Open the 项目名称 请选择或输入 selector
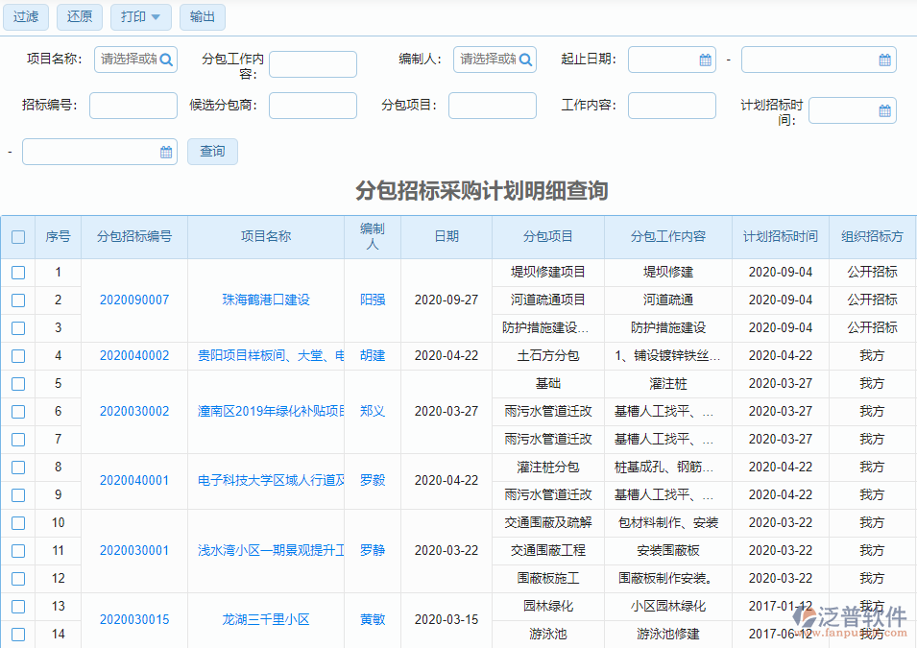The image size is (917, 648). pos(130,59)
